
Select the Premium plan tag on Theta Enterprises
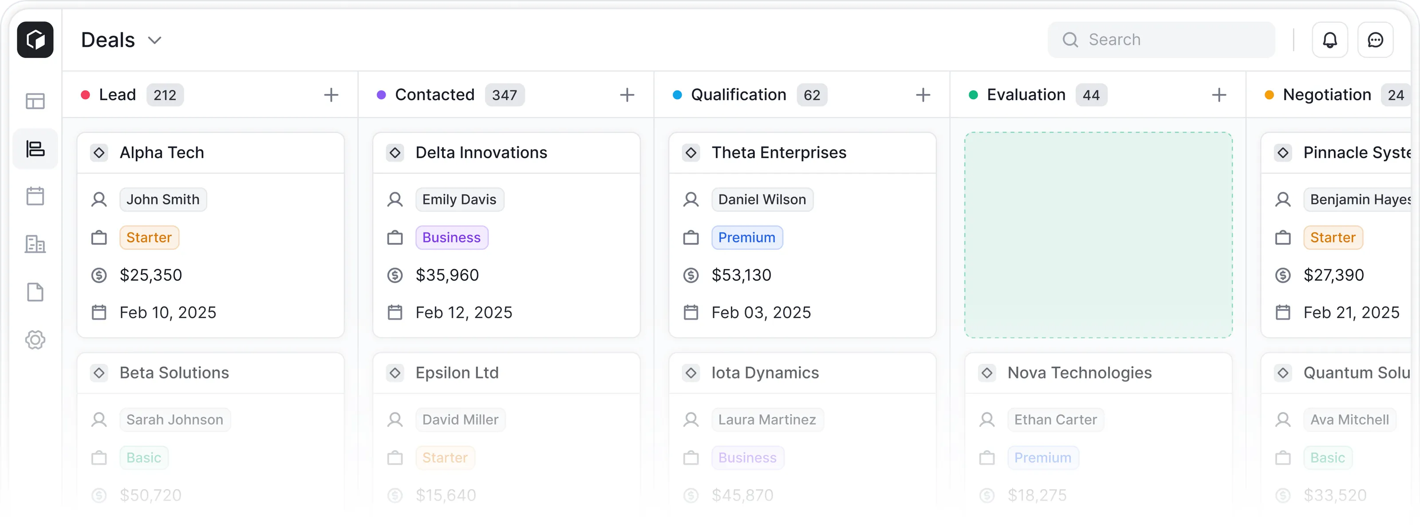(747, 237)
